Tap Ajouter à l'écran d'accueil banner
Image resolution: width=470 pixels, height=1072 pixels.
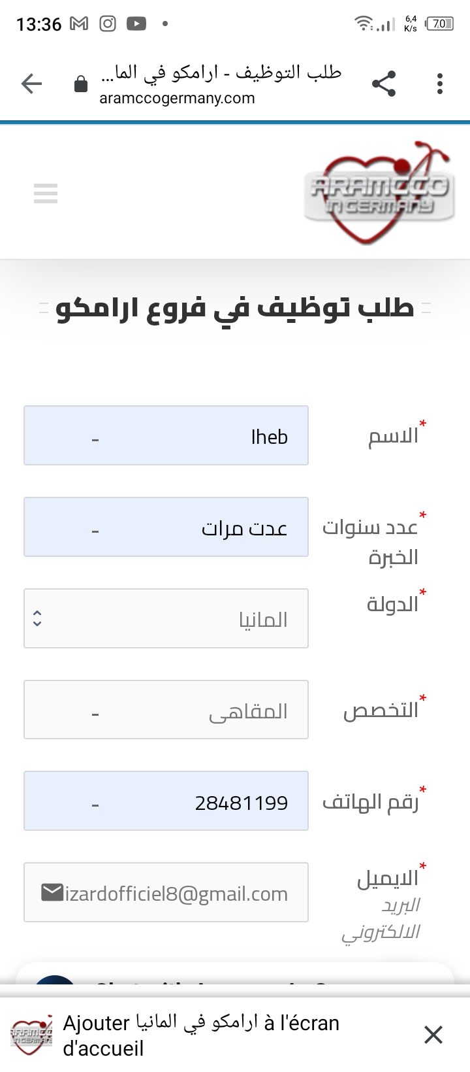(201, 1035)
